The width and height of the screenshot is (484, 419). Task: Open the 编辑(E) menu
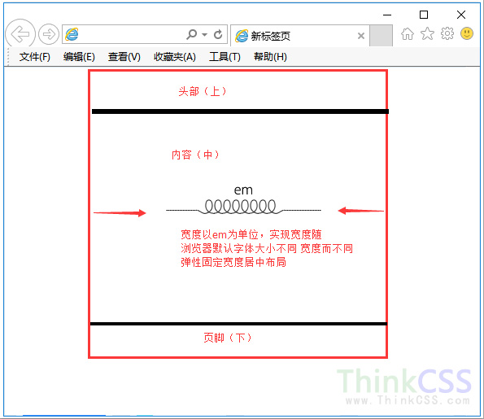(x=79, y=57)
